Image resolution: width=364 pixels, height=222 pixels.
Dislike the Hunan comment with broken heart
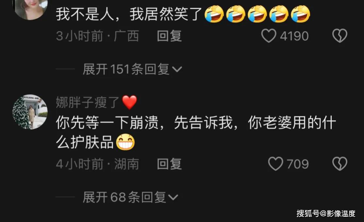coord(340,164)
